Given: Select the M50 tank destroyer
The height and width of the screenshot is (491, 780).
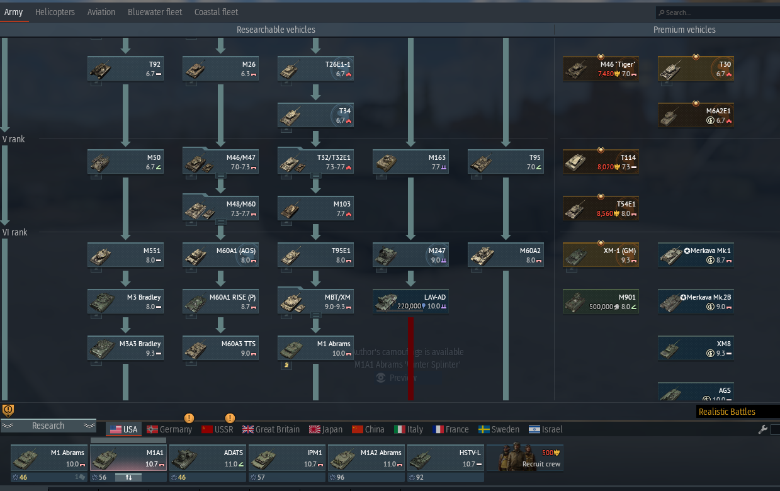Looking at the screenshot, I should [x=125, y=162].
